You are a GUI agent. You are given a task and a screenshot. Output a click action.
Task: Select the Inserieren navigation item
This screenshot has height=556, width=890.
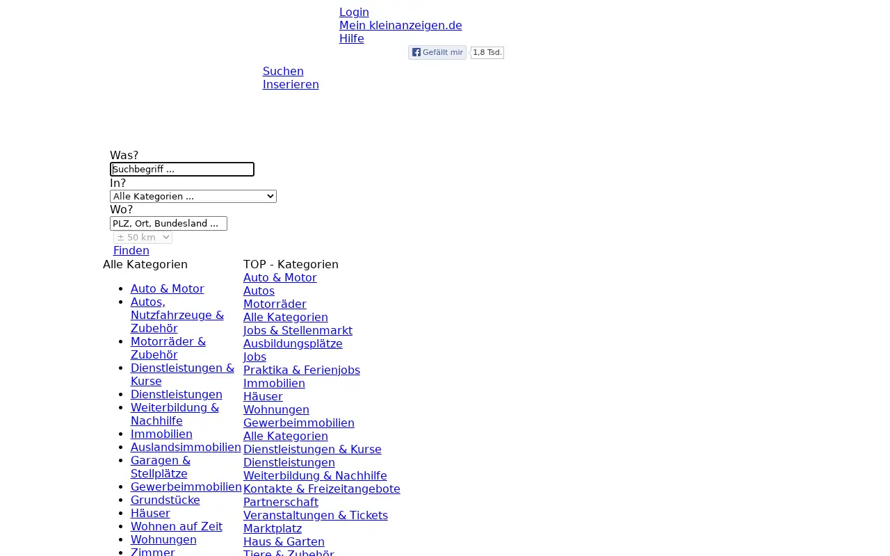(291, 84)
